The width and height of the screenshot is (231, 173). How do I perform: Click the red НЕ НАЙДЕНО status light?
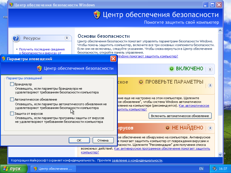click(x=167, y=128)
